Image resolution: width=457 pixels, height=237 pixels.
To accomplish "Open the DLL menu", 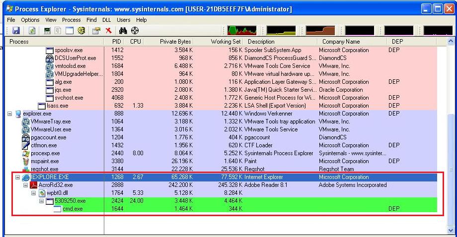I will (x=107, y=20).
